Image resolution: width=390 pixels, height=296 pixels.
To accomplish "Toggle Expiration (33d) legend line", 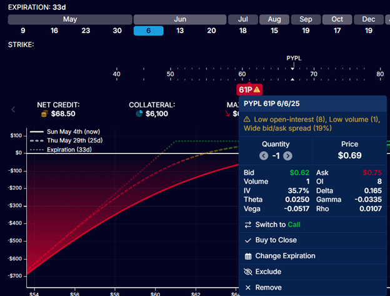I will tap(61, 150).
